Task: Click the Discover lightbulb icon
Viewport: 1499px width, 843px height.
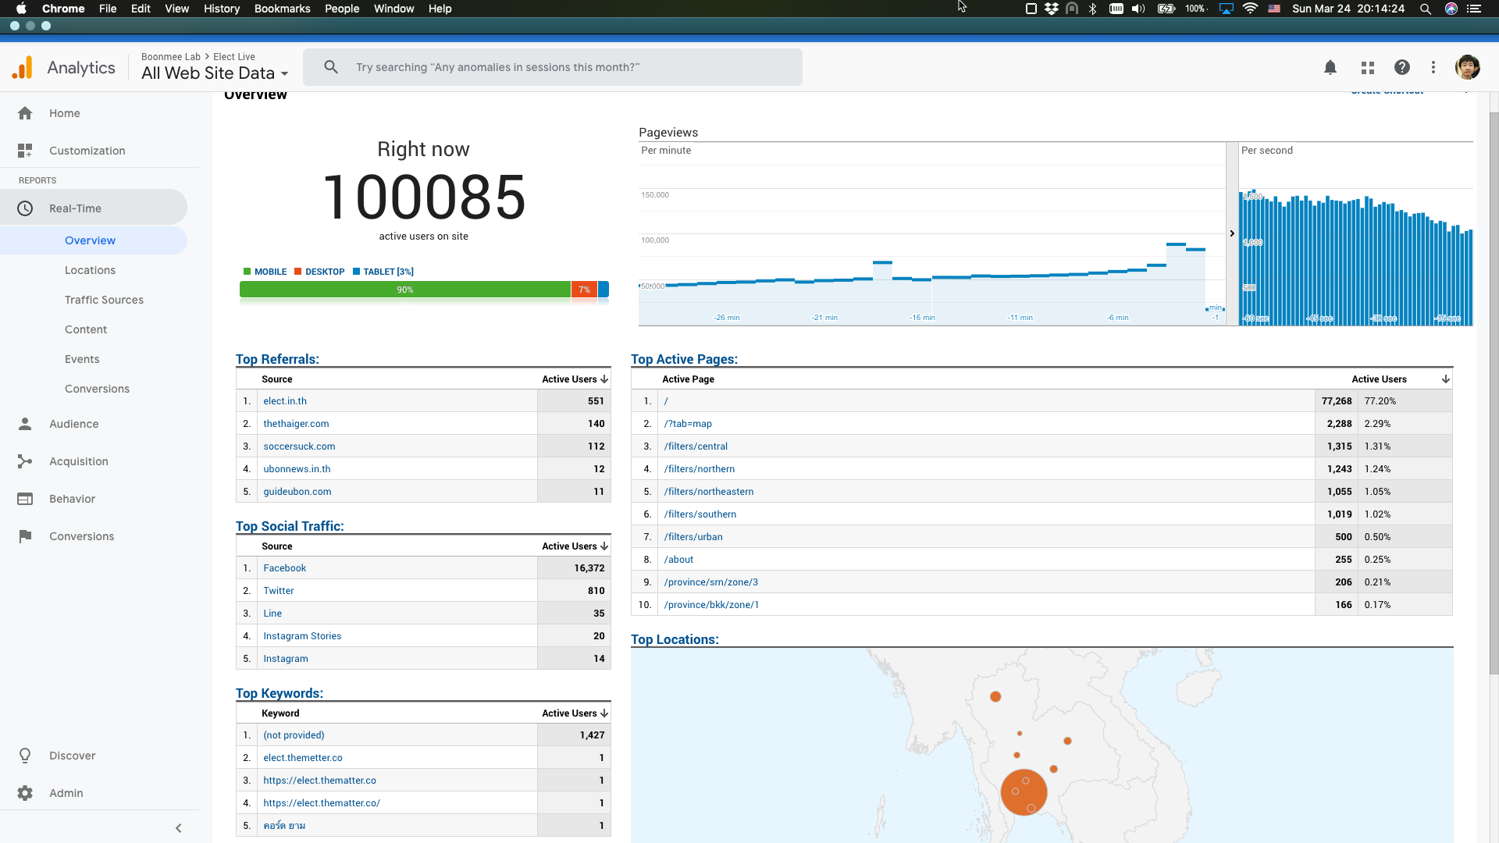Action: pos(25,756)
